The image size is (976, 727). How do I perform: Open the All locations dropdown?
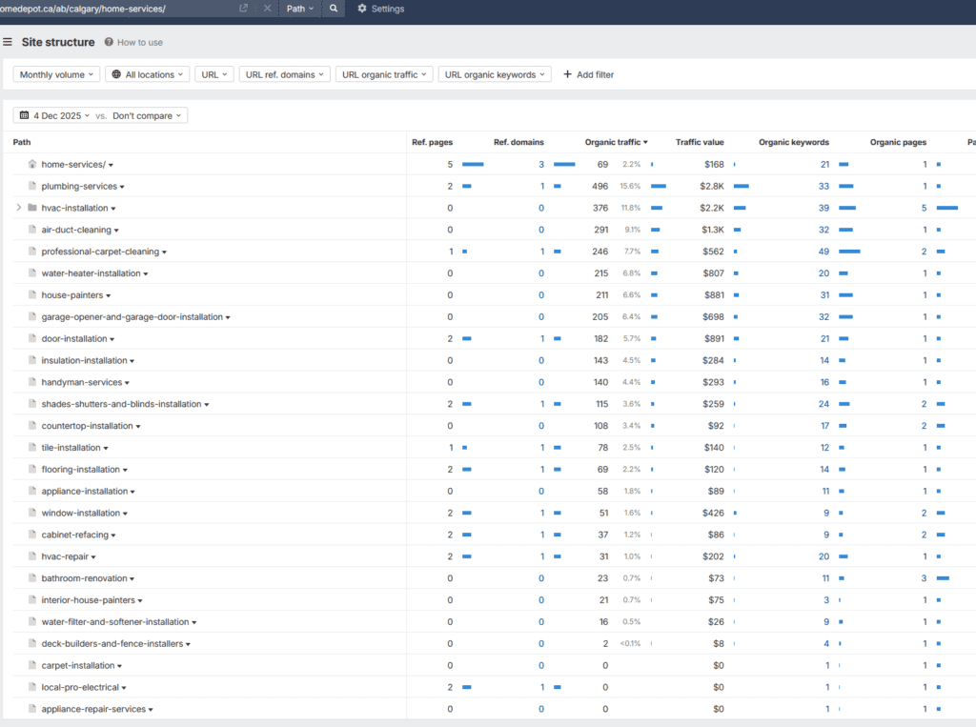coord(148,74)
